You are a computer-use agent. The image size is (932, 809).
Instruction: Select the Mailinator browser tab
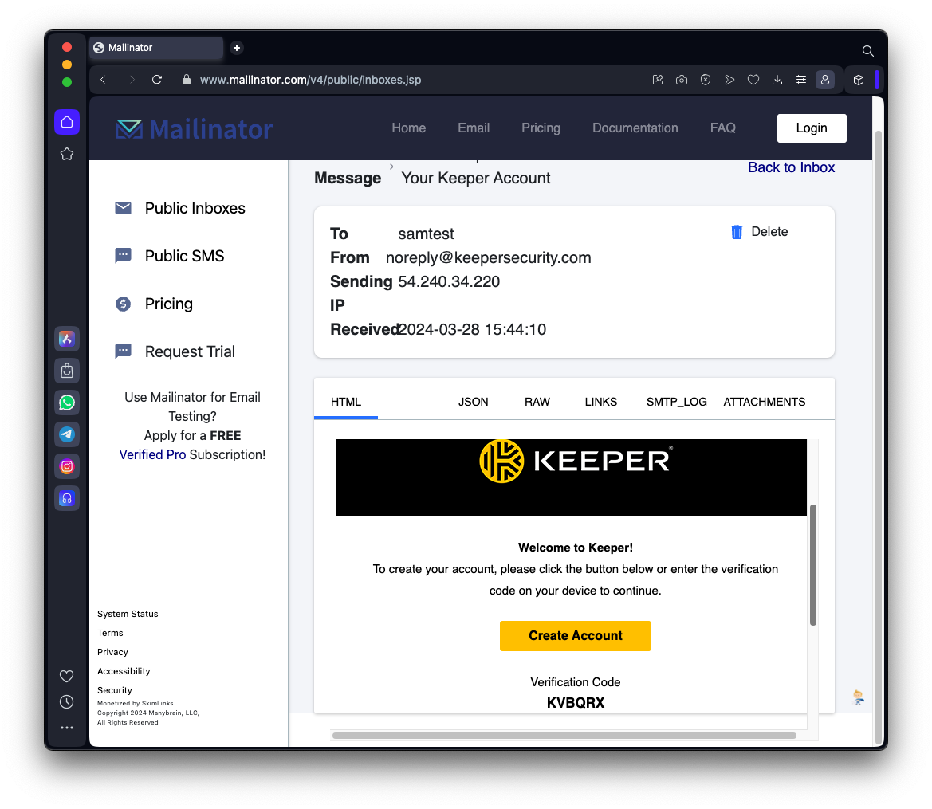[x=156, y=48]
